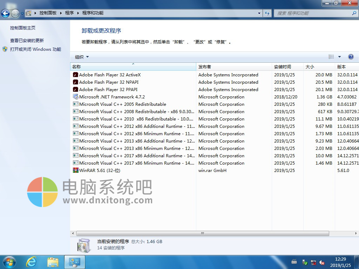Image resolution: width=359 pixels, height=269 pixels.
Task: Click the scroll right arrow of the list
Action: tap(356, 233)
